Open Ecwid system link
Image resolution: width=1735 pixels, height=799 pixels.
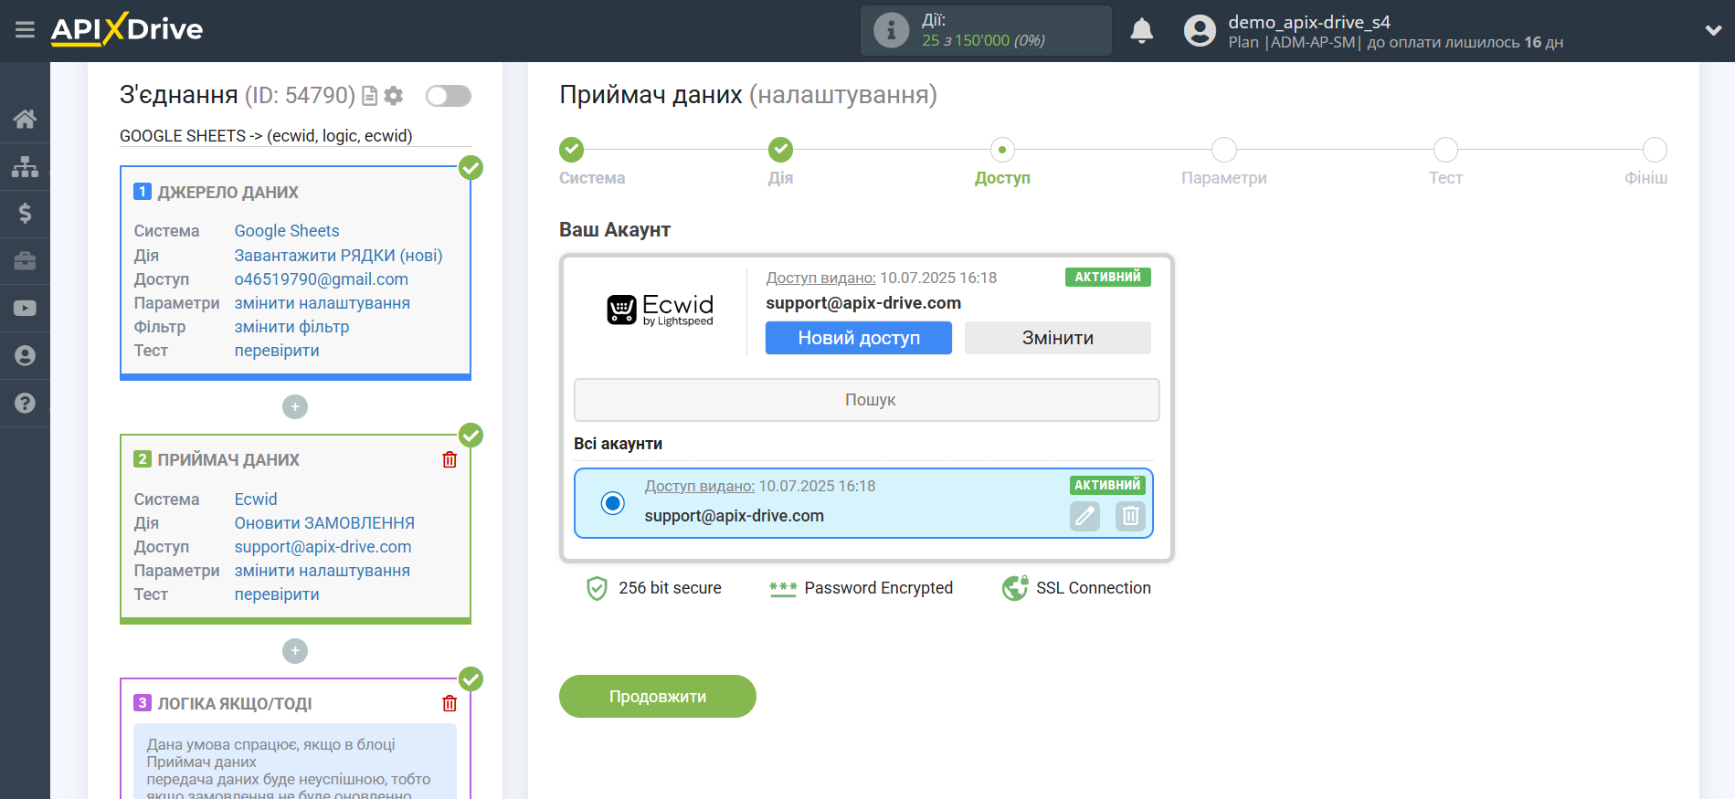pyautogui.click(x=256, y=499)
